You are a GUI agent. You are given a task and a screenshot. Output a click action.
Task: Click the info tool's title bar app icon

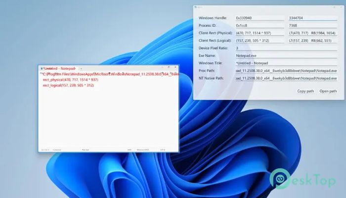195,7
